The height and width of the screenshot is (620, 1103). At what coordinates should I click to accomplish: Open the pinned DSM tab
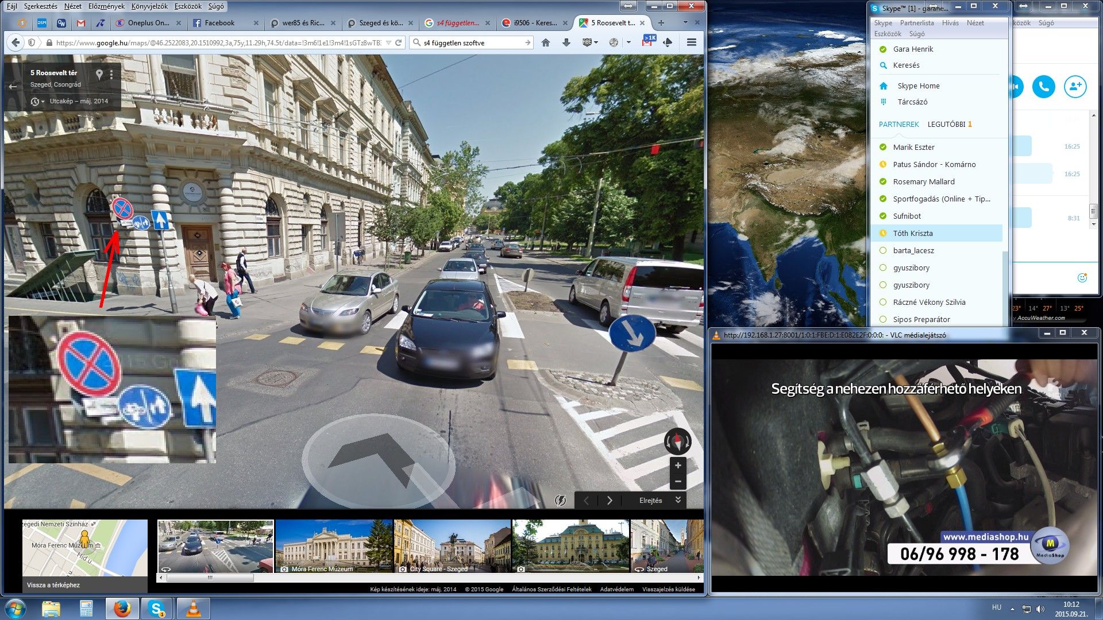pyautogui.click(x=42, y=23)
